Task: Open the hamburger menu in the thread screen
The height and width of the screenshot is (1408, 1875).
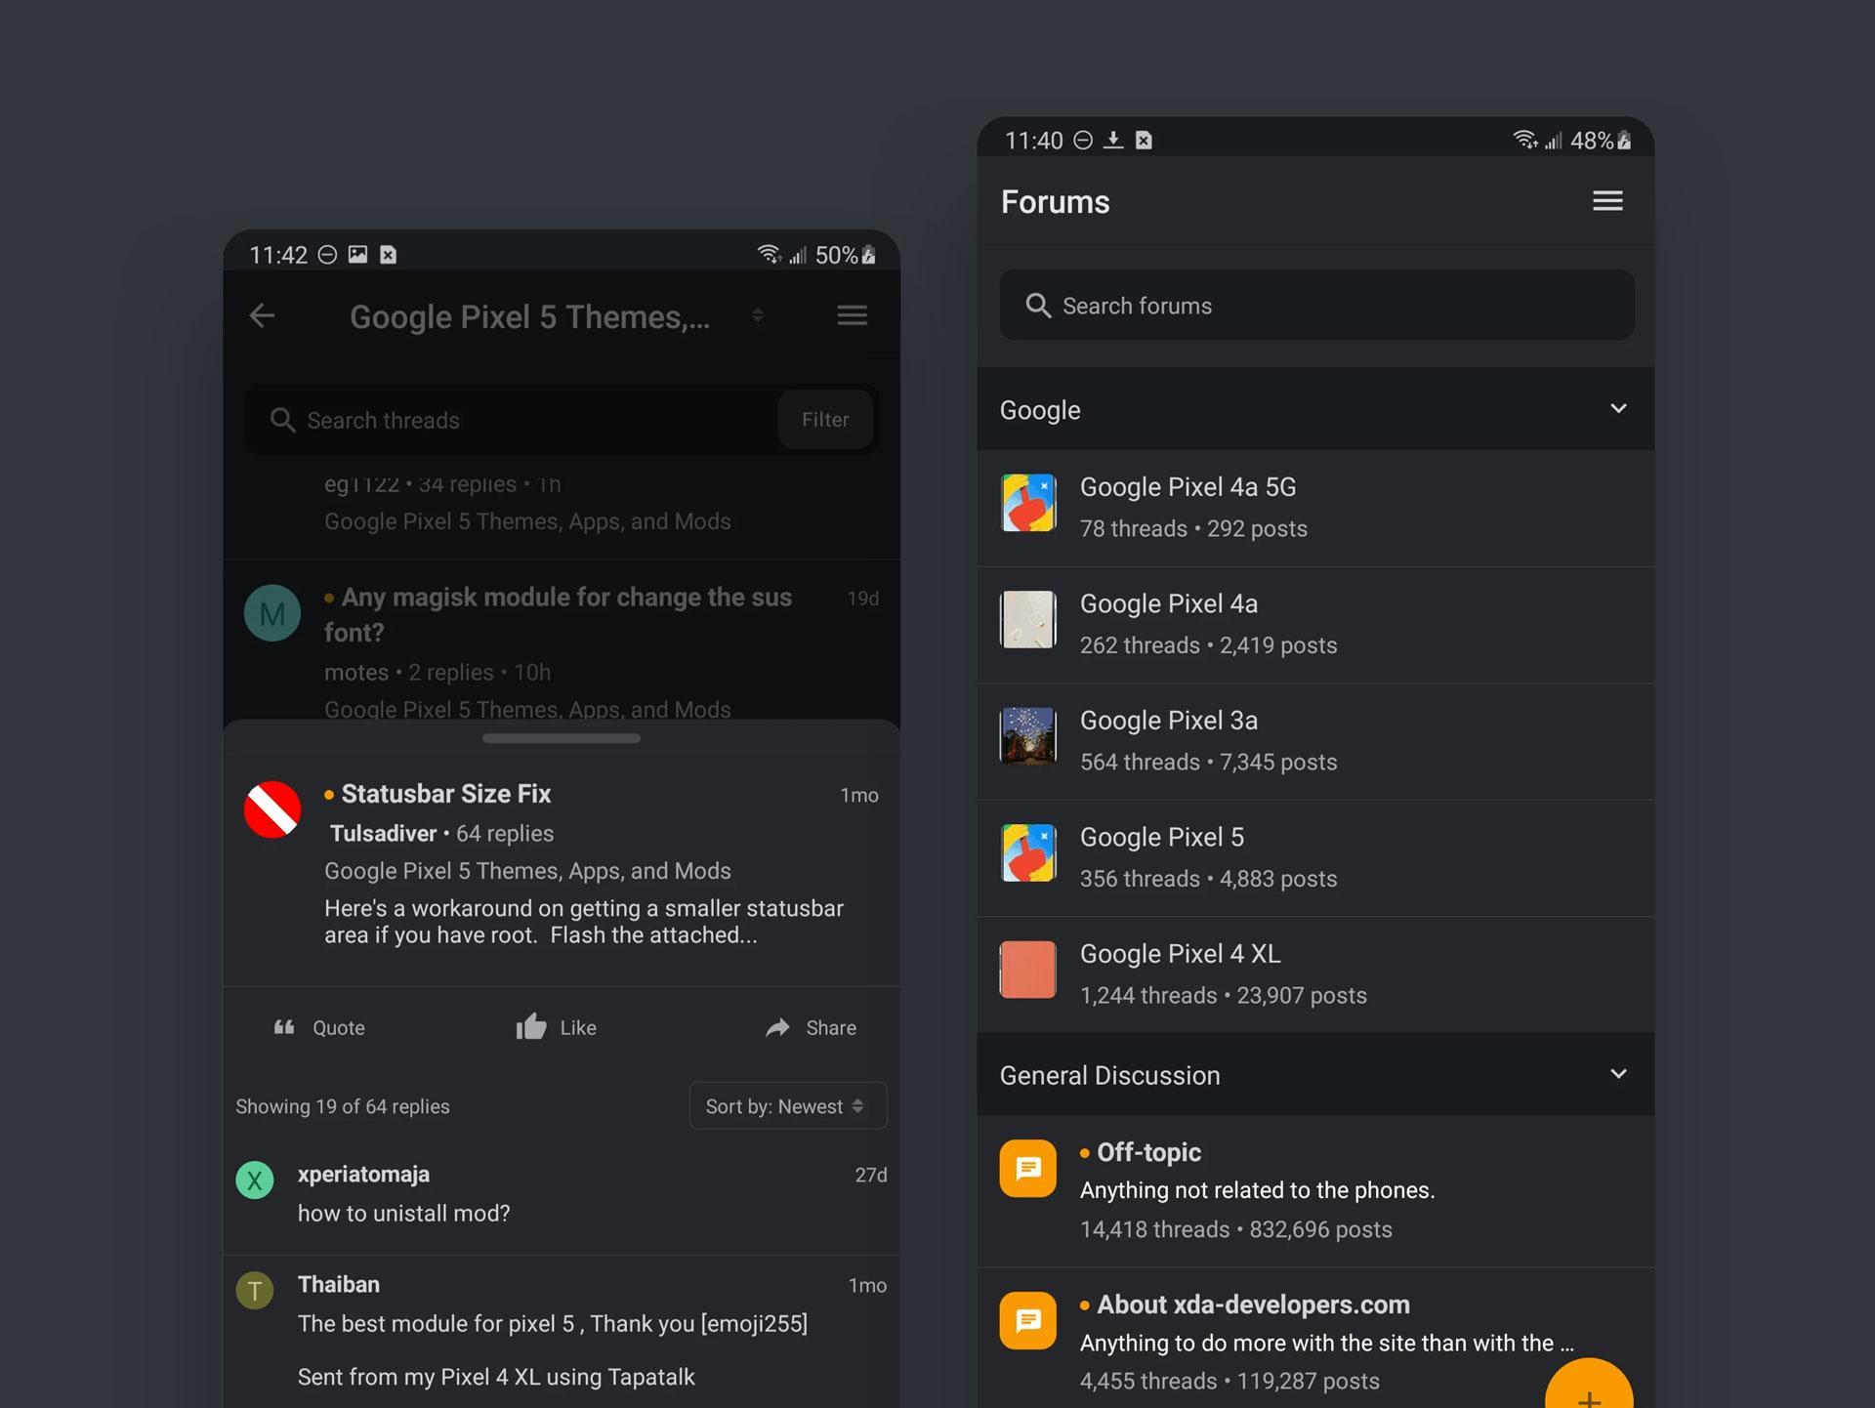Action: 852,314
